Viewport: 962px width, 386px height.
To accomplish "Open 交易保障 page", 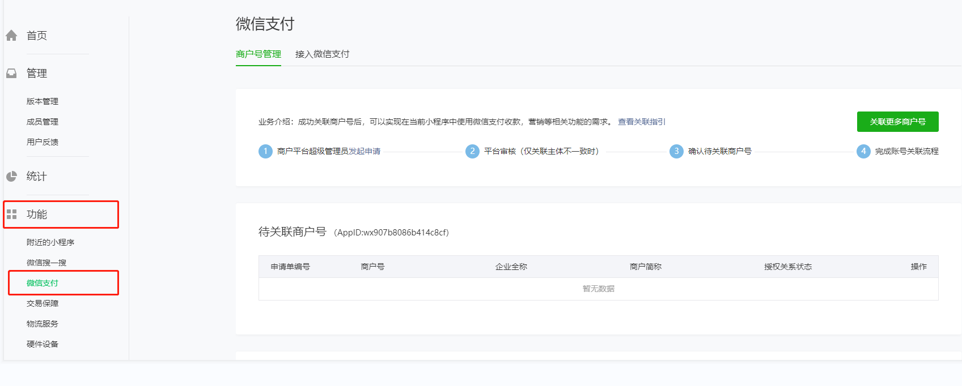I will coord(43,303).
